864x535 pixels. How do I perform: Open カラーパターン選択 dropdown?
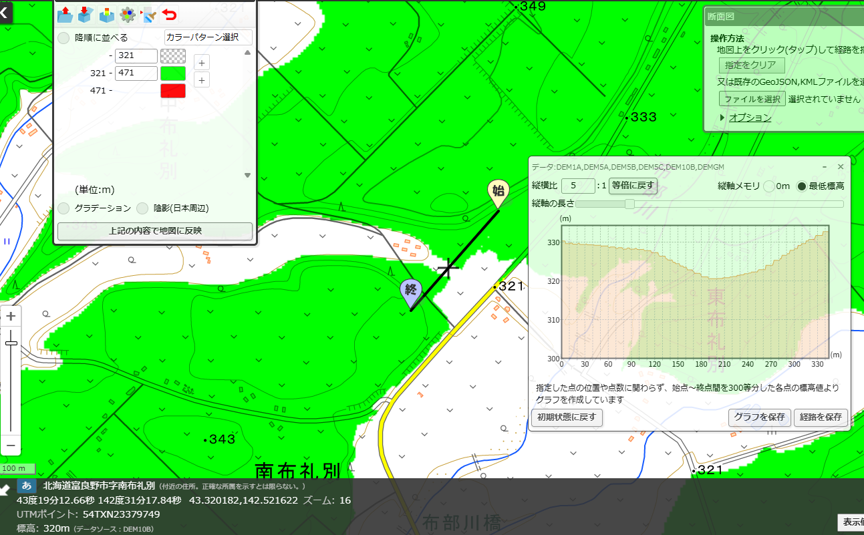pyautogui.click(x=208, y=37)
